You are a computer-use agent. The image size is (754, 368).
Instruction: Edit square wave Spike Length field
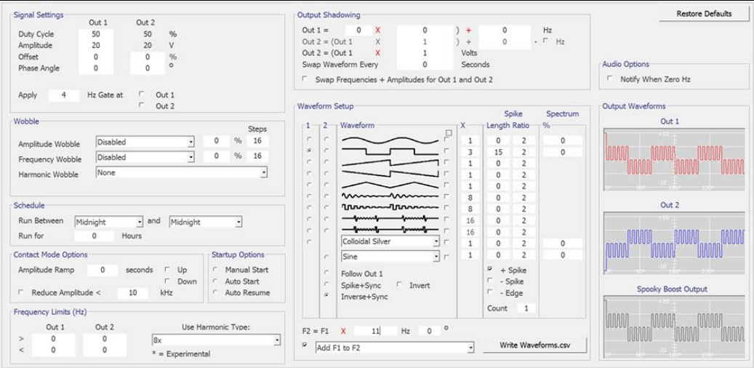click(x=498, y=152)
